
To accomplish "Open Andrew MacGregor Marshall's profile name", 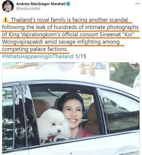I will point(41,4).
